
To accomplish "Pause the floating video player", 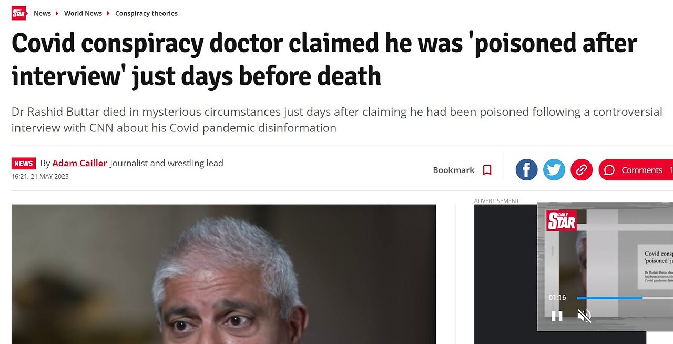I will [x=557, y=316].
